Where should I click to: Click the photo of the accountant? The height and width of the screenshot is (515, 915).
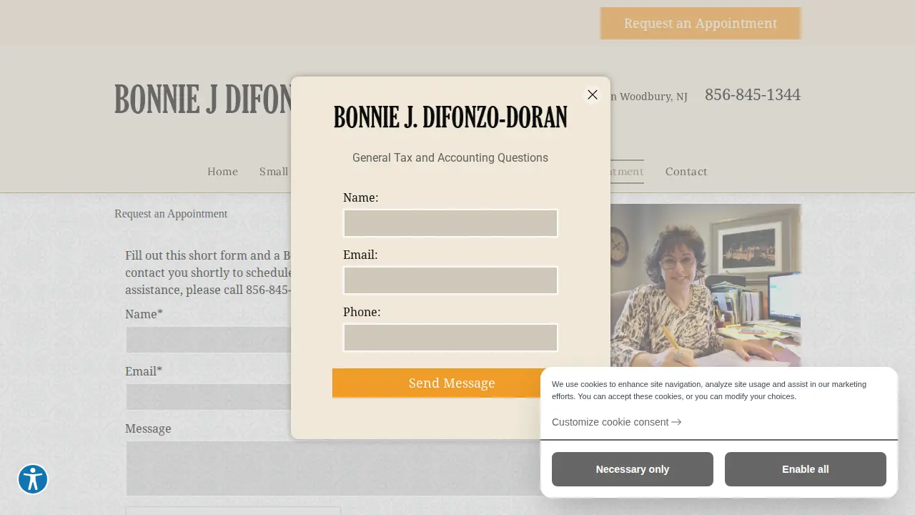[706, 286]
